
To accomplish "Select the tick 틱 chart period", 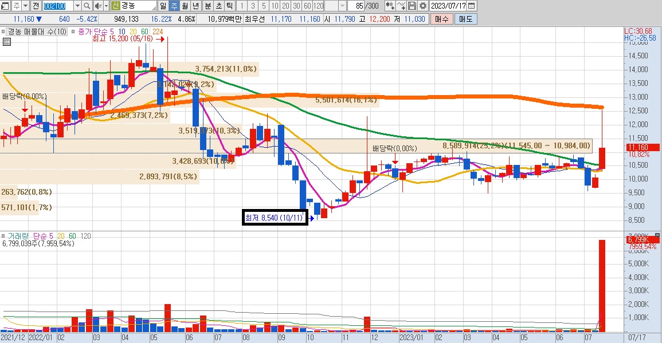I will [x=229, y=6].
